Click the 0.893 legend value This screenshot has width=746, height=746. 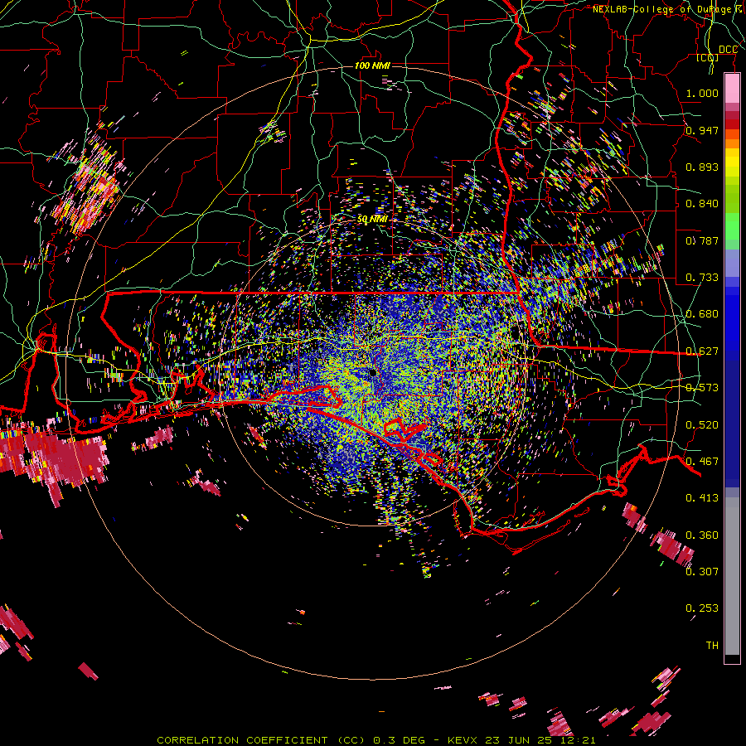point(702,167)
